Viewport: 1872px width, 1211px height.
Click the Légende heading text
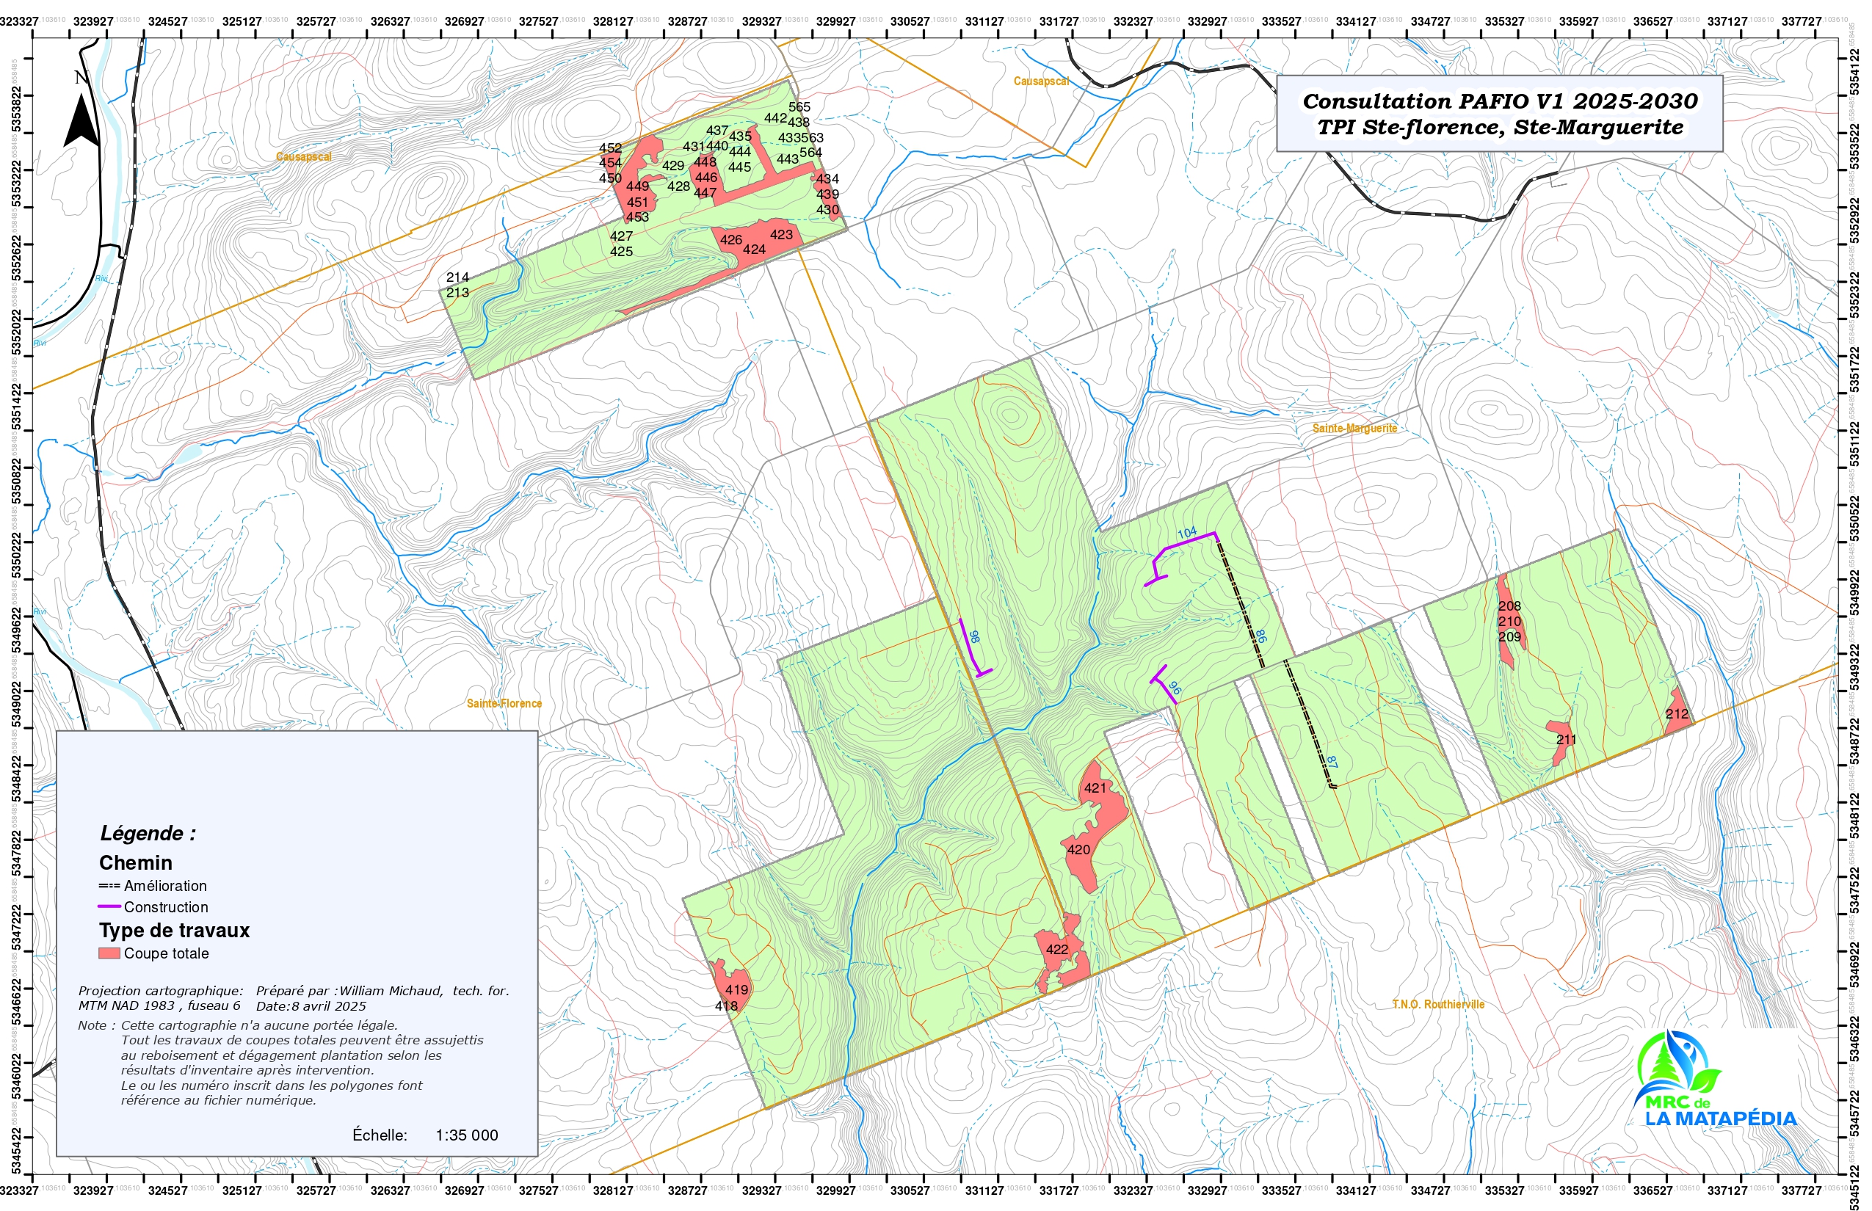(148, 834)
